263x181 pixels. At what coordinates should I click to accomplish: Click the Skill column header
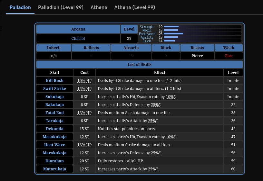tap(54, 73)
